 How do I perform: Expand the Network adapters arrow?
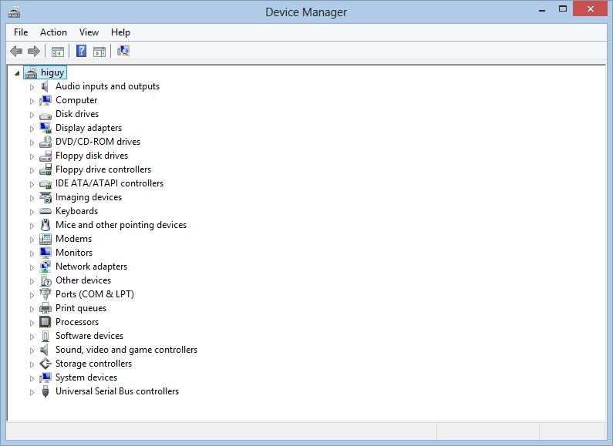point(32,267)
